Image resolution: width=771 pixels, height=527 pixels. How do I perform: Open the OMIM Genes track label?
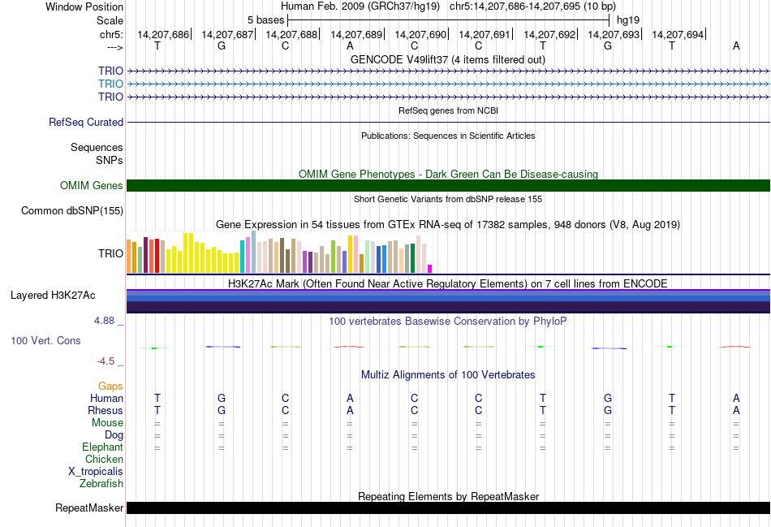point(91,185)
